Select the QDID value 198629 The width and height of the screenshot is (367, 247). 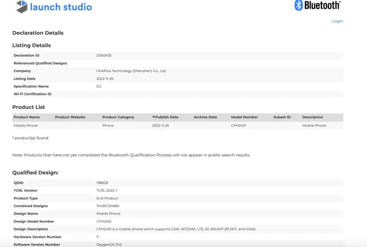pyautogui.click(x=102, y=183)
